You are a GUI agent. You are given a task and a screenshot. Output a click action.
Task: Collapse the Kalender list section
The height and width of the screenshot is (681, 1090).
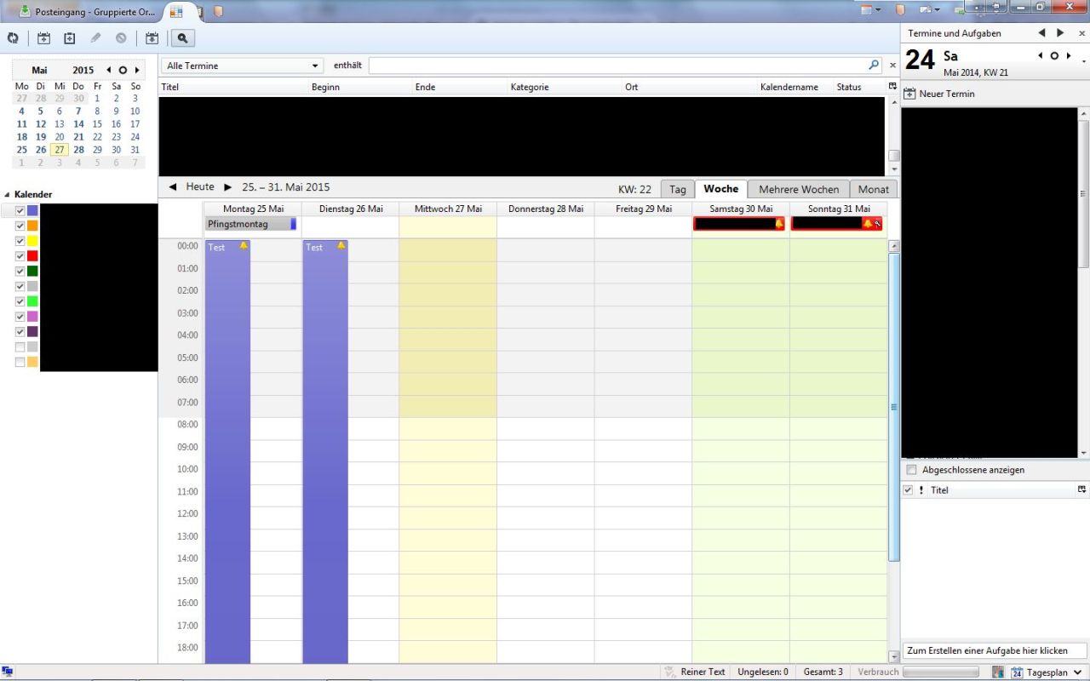(7, 195)
